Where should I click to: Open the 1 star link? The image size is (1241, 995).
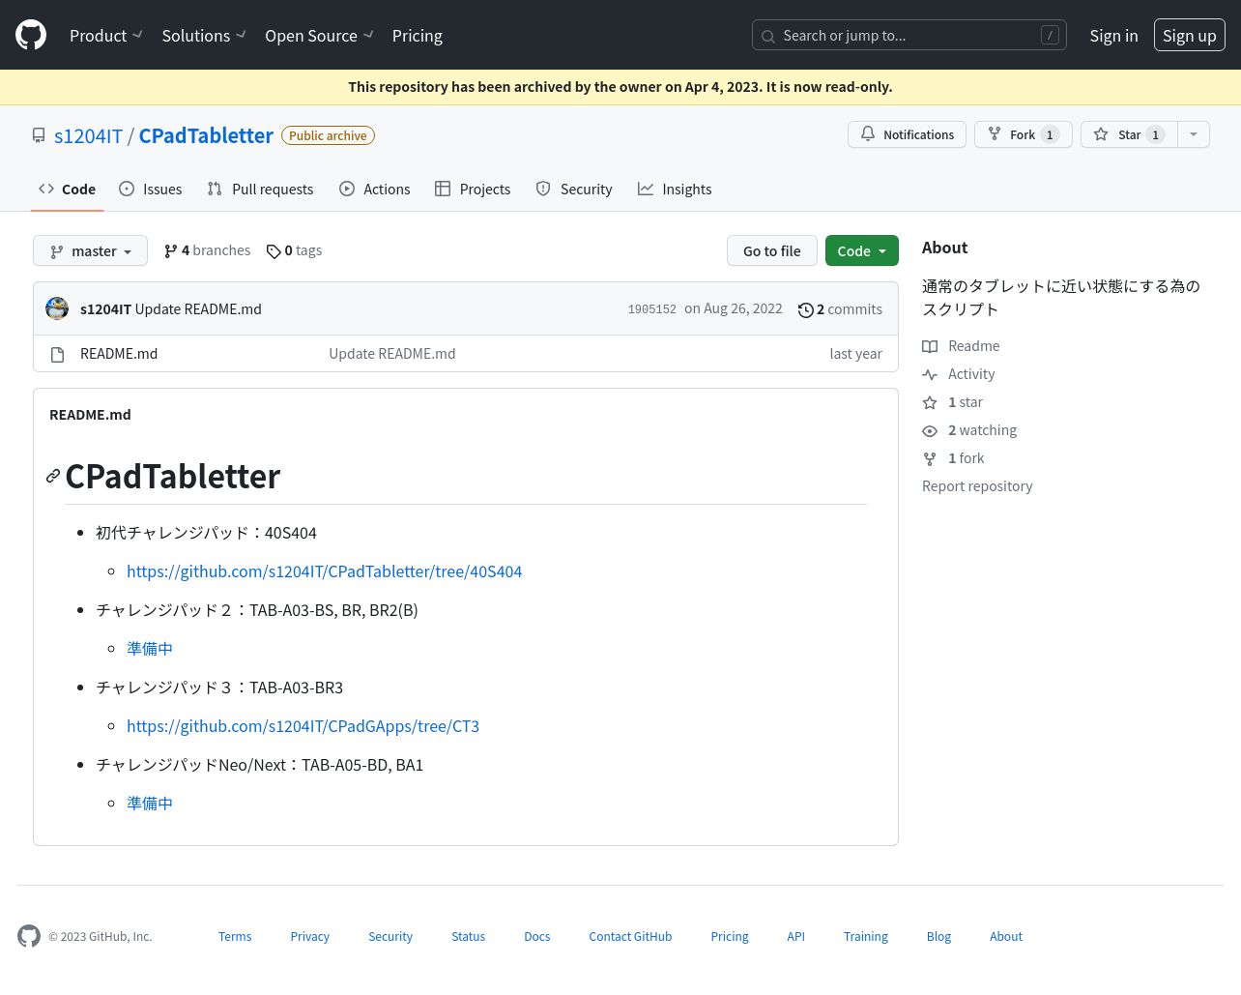click(952, 402)
